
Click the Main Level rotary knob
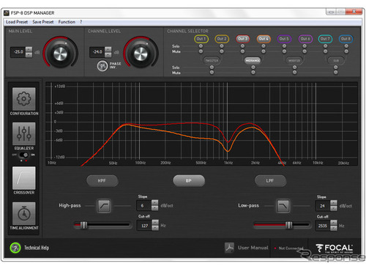coord(60,54)
